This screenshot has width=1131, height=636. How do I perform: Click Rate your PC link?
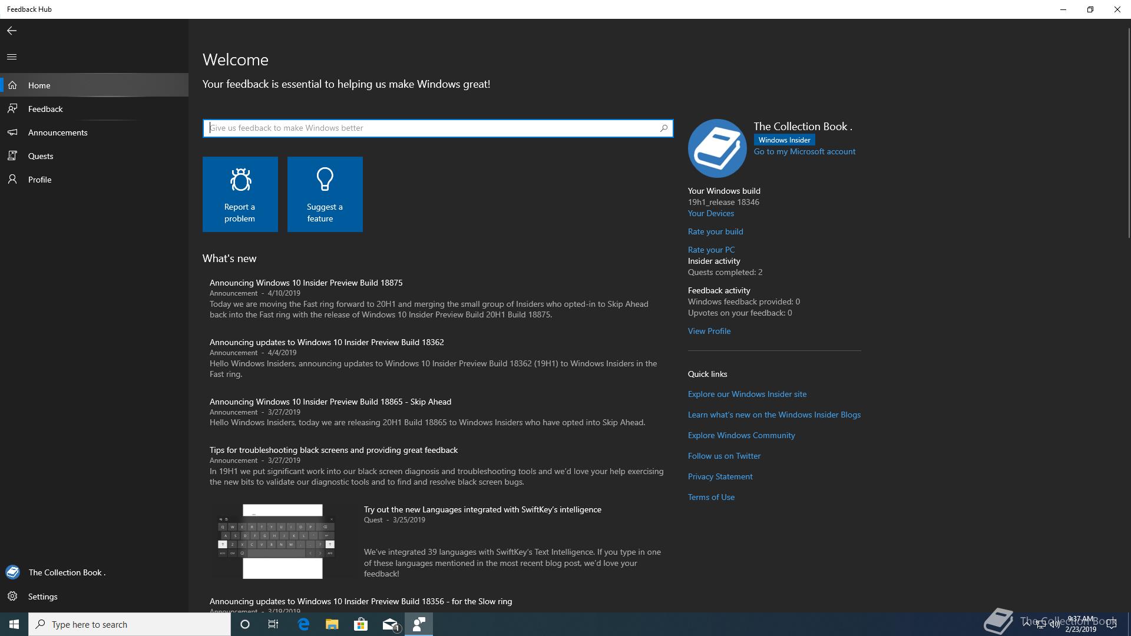click(x=711, y=250)
